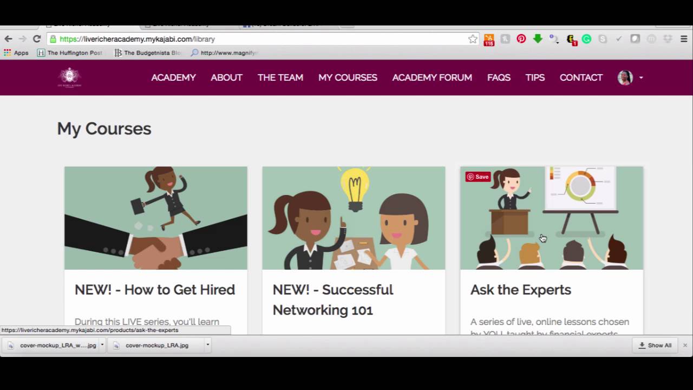Click the Live Richer Academy logo
The height and width of the screenshot is (390, 693).
(69, 77)
